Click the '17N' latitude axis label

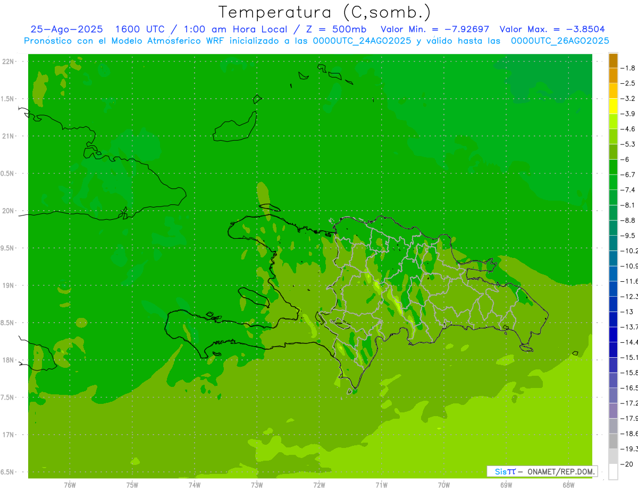(x=8, y=435)
